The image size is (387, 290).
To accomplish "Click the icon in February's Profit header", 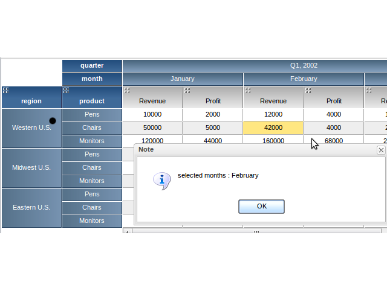I will click(x=308, y=91).
